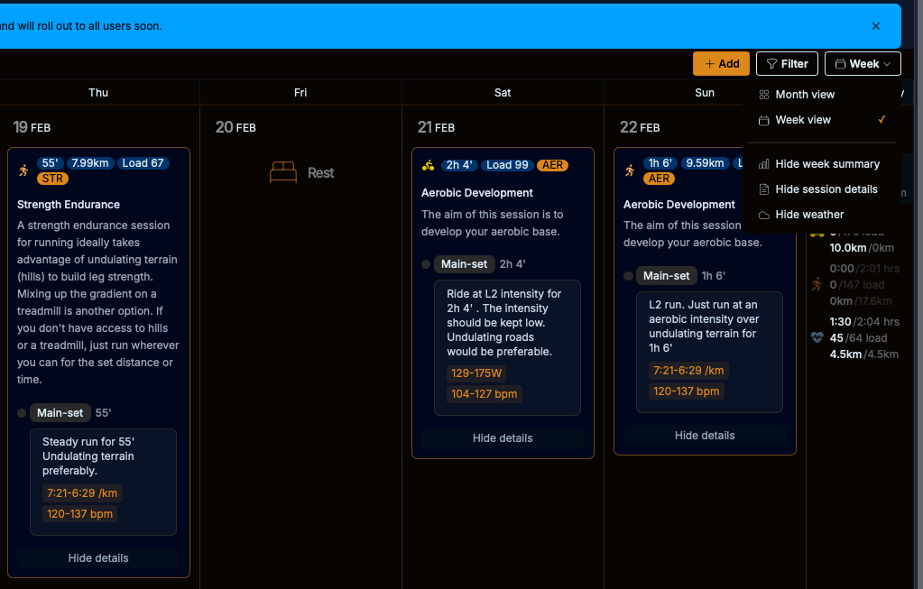
Task: Click the heart rate icon in week summary
Action: [817, 337]
